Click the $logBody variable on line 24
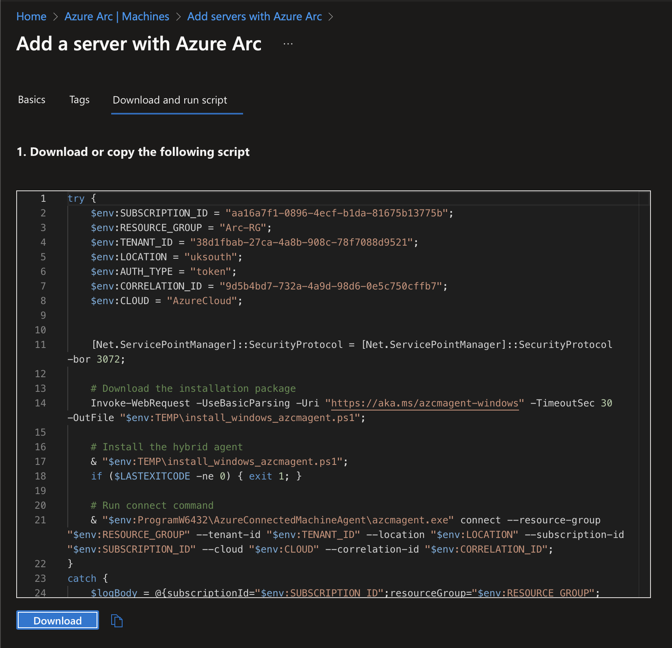 tap(114, 593)
